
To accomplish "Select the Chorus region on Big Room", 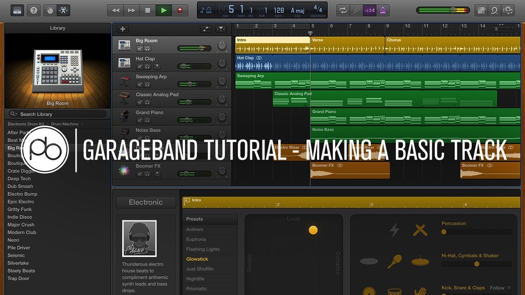I will point(453,45).
